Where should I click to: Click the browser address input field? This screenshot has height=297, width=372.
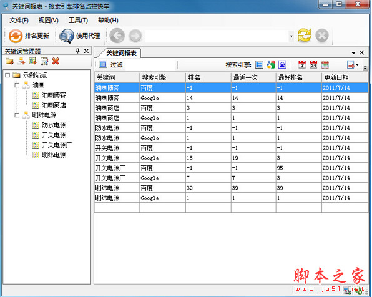coord(217,36)
